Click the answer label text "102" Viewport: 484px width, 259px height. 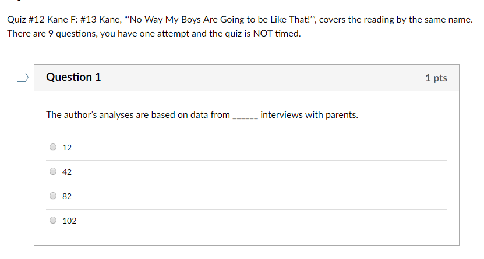(69, 221)
